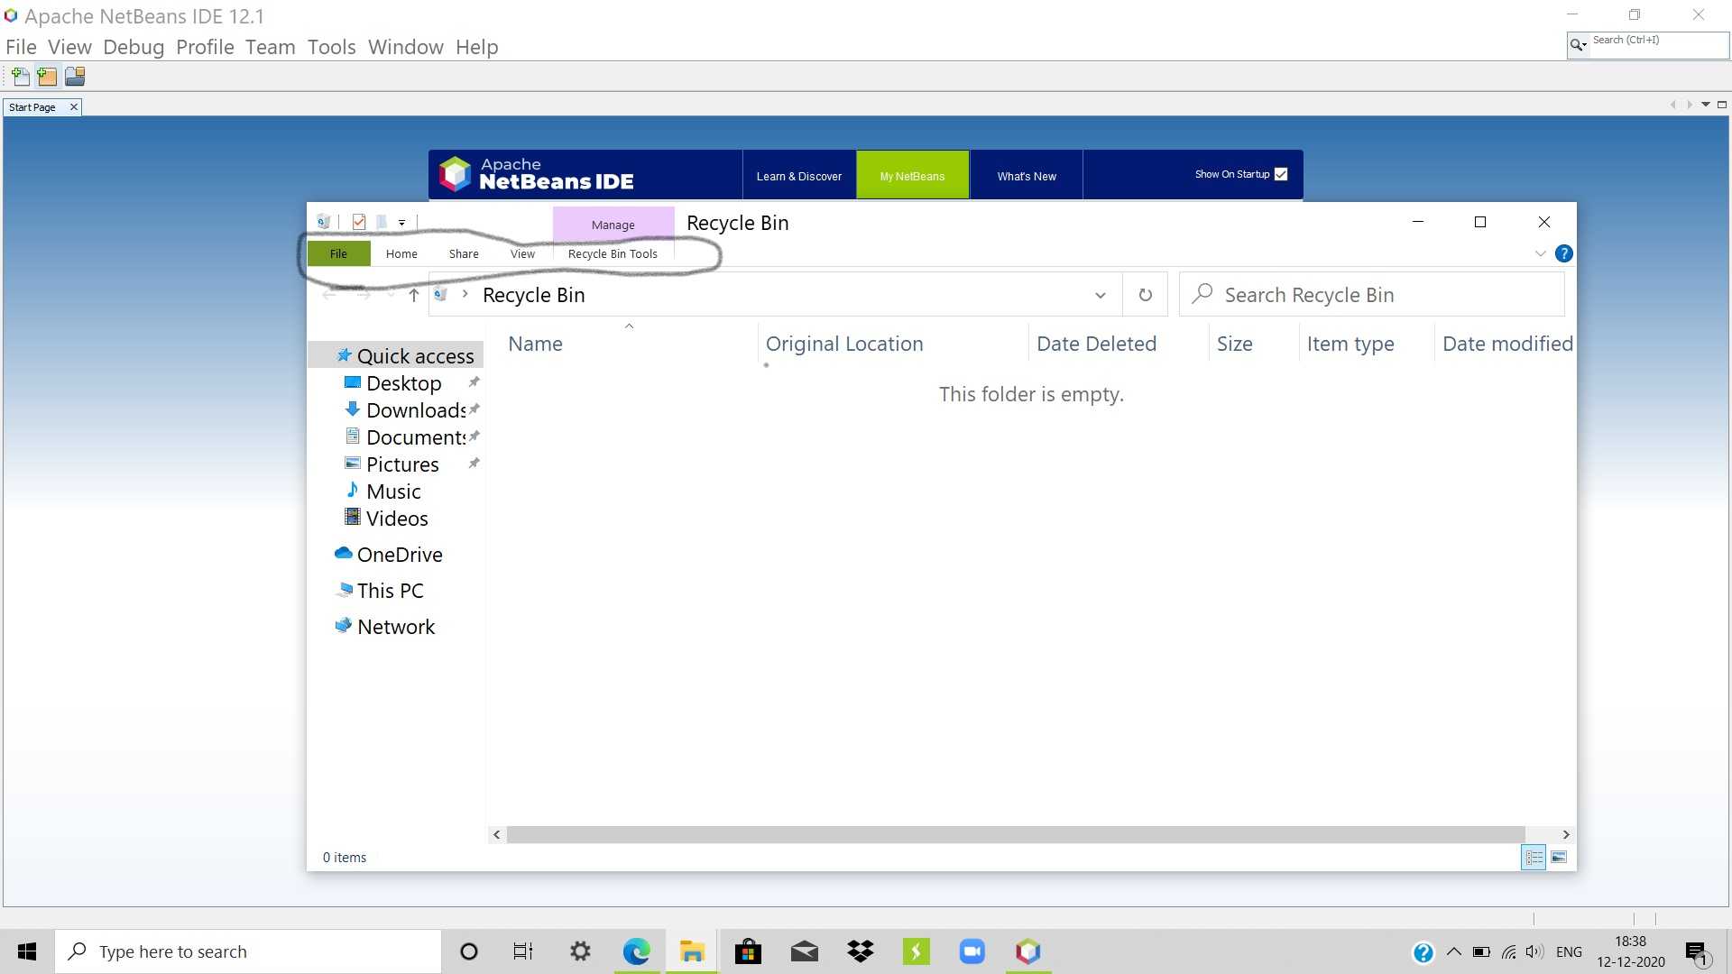
Task: Click the Open Project icon in NetBeans toolbar
Action: (75, 77)
